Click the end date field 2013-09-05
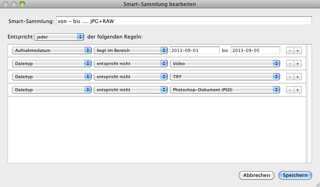The width and height of the screenshot is (320, 187). pos(255,50)
